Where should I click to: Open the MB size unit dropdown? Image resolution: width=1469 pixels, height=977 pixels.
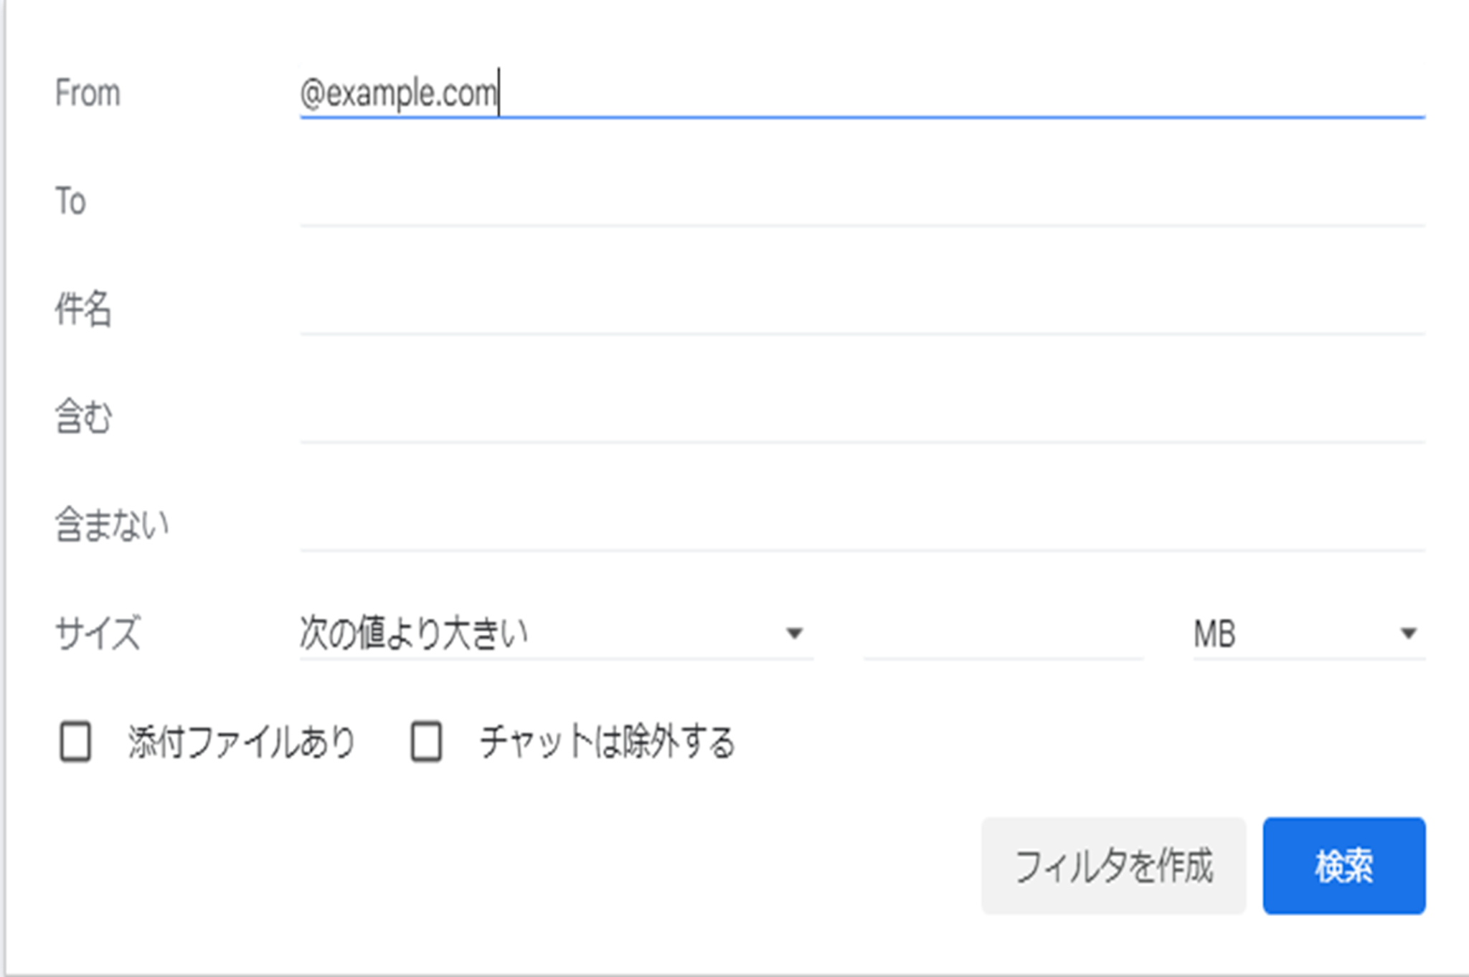pyautogui.click(x=1291, y=633)
